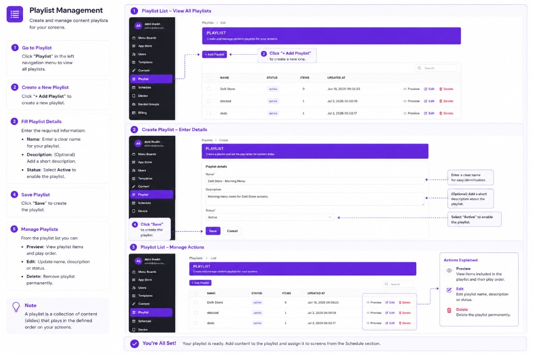Delete the ddsdsd playlist in Manage Actions table

(405, 313)
